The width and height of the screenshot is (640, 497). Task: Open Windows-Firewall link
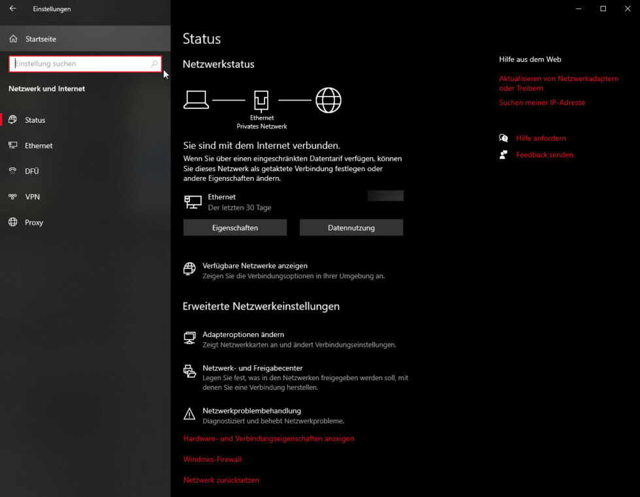[x=212, y=460]
